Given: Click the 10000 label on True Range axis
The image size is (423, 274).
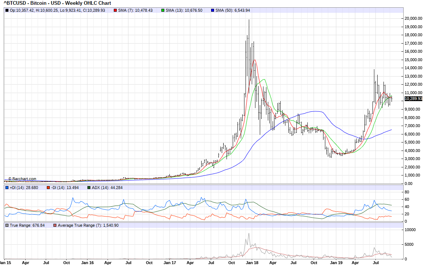Looking at the screenshot, I should (411, 230).
